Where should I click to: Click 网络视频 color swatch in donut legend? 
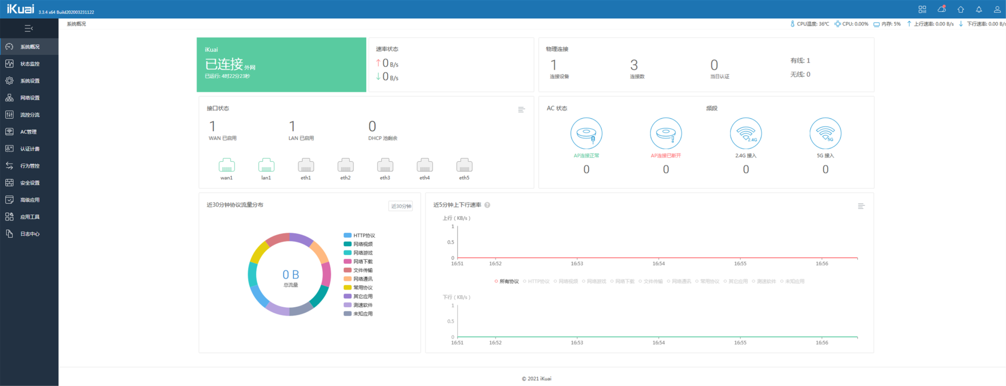(x=347, y=244)
